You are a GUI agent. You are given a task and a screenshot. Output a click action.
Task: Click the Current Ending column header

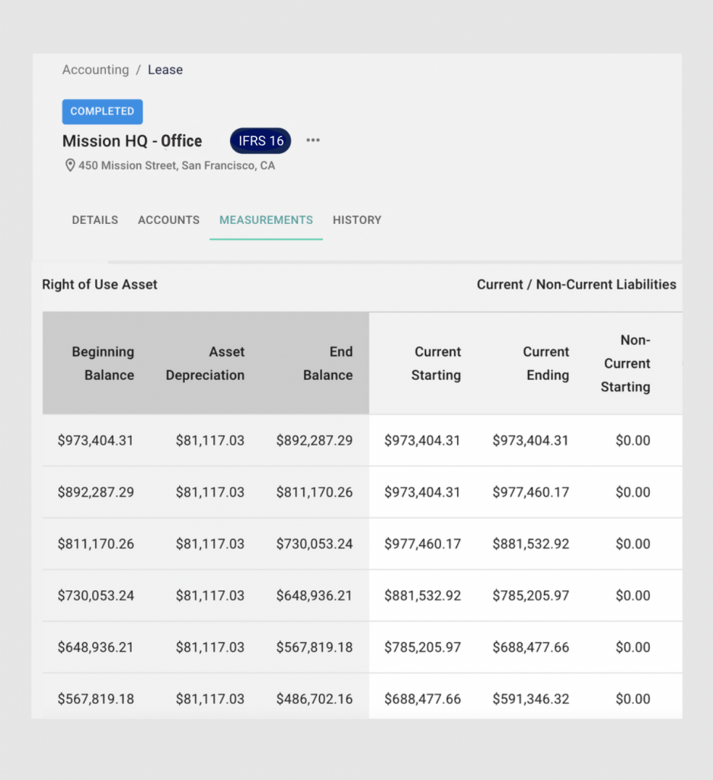546,363
